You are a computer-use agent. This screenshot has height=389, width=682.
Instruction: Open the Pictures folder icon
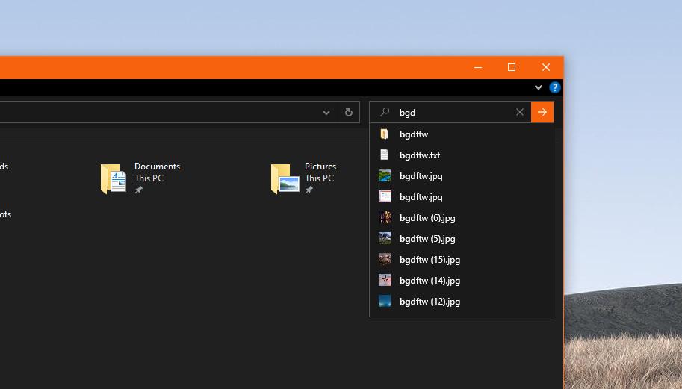click(285, 178)
